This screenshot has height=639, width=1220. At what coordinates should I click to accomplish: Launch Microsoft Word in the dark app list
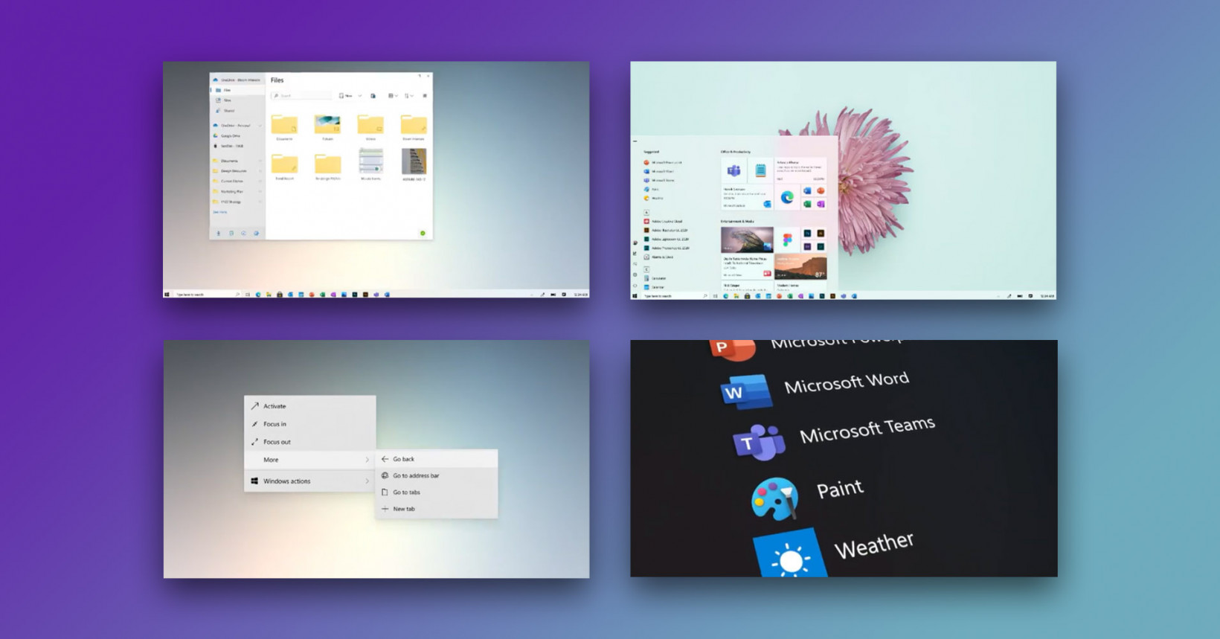point(815,388)
